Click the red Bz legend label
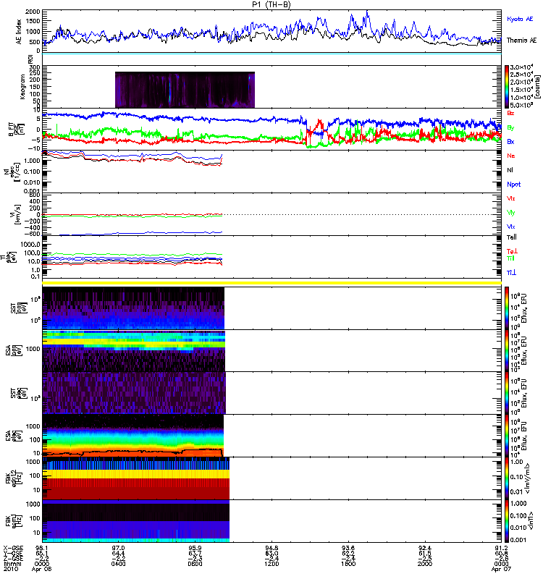This screenshot has height=579, width=543. click(510, 113)
